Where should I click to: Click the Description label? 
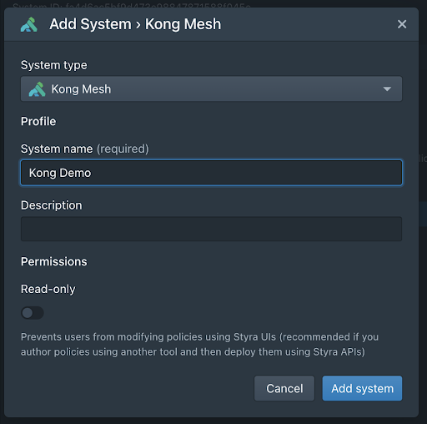(x=52, y=205)
